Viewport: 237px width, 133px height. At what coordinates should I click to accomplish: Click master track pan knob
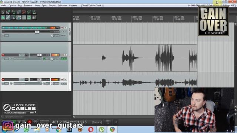point(52,36)
